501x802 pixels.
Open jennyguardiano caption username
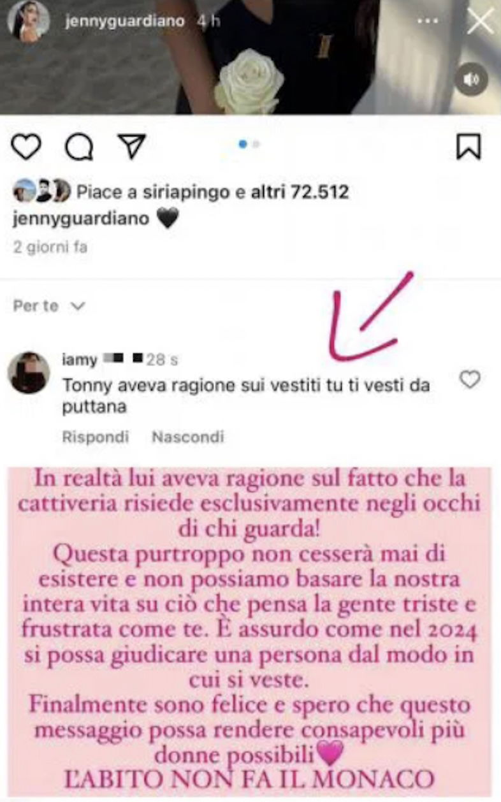pos(81,219)
